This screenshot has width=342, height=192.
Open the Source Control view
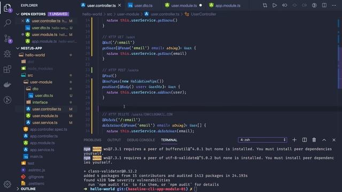8,38
